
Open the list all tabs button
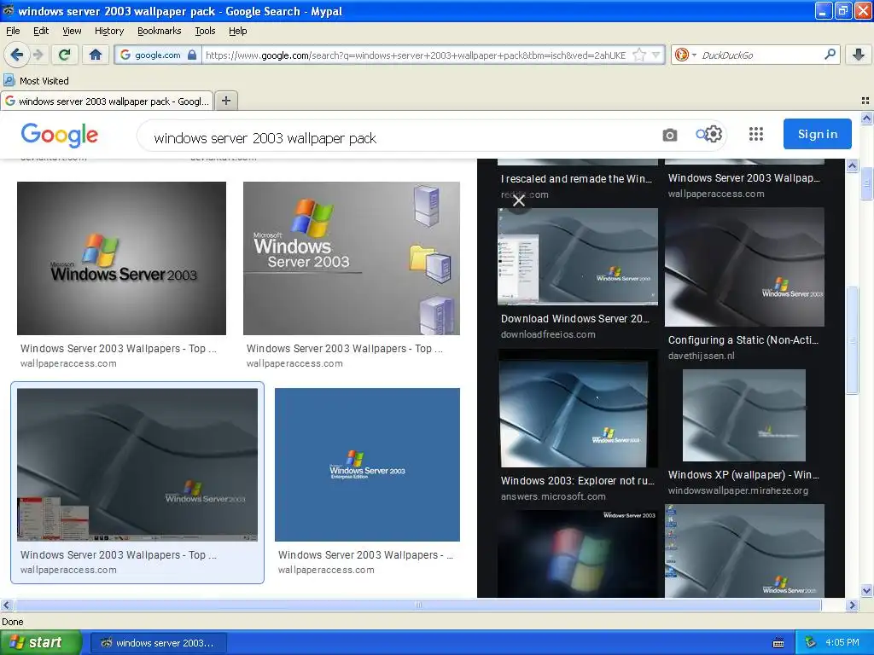click(865, 101)
